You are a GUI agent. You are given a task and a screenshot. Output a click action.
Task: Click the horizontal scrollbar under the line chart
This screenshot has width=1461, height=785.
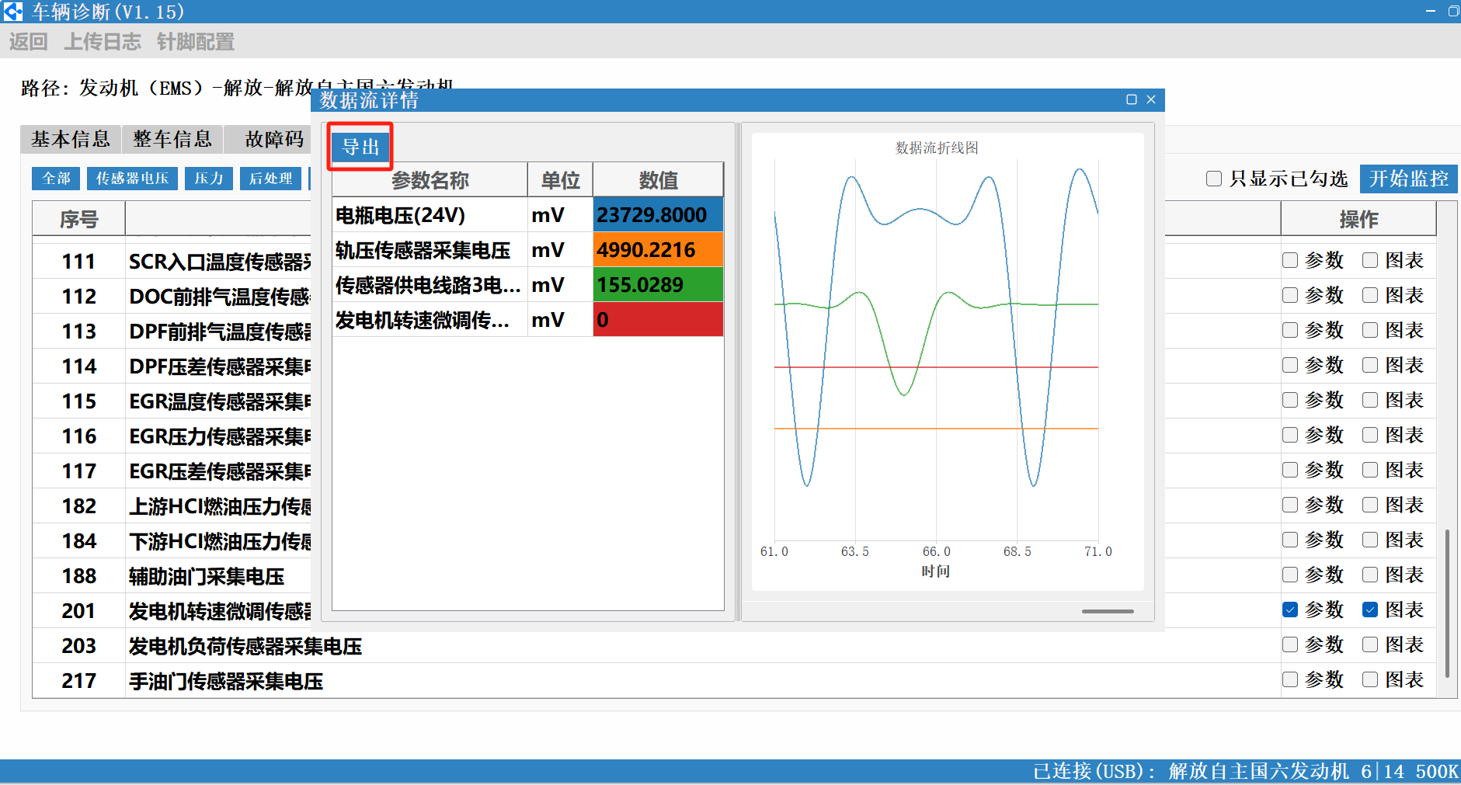pyautogui.click(x=1107, y=611)
